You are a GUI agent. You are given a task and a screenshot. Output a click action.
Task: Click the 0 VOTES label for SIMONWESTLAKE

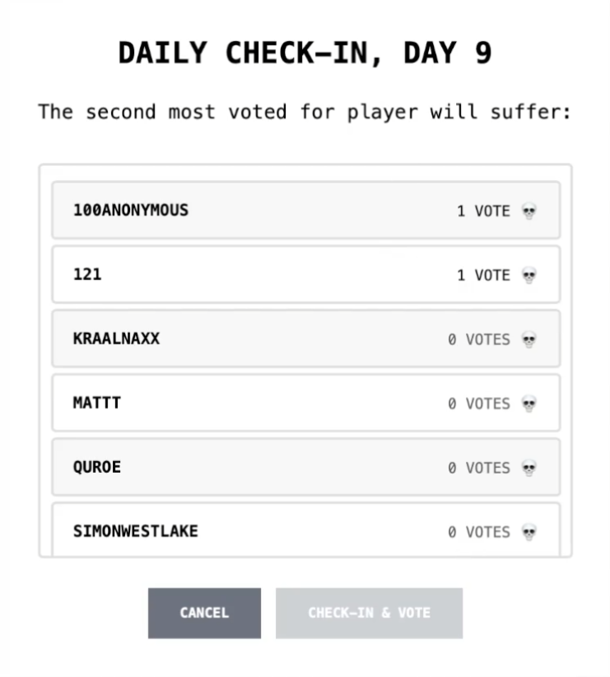(x=479, y=532)
